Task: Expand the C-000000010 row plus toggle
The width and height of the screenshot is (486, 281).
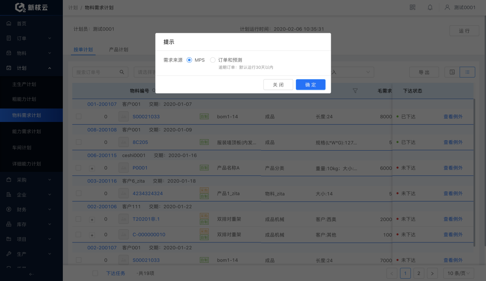Action: [x=92, y=235]
